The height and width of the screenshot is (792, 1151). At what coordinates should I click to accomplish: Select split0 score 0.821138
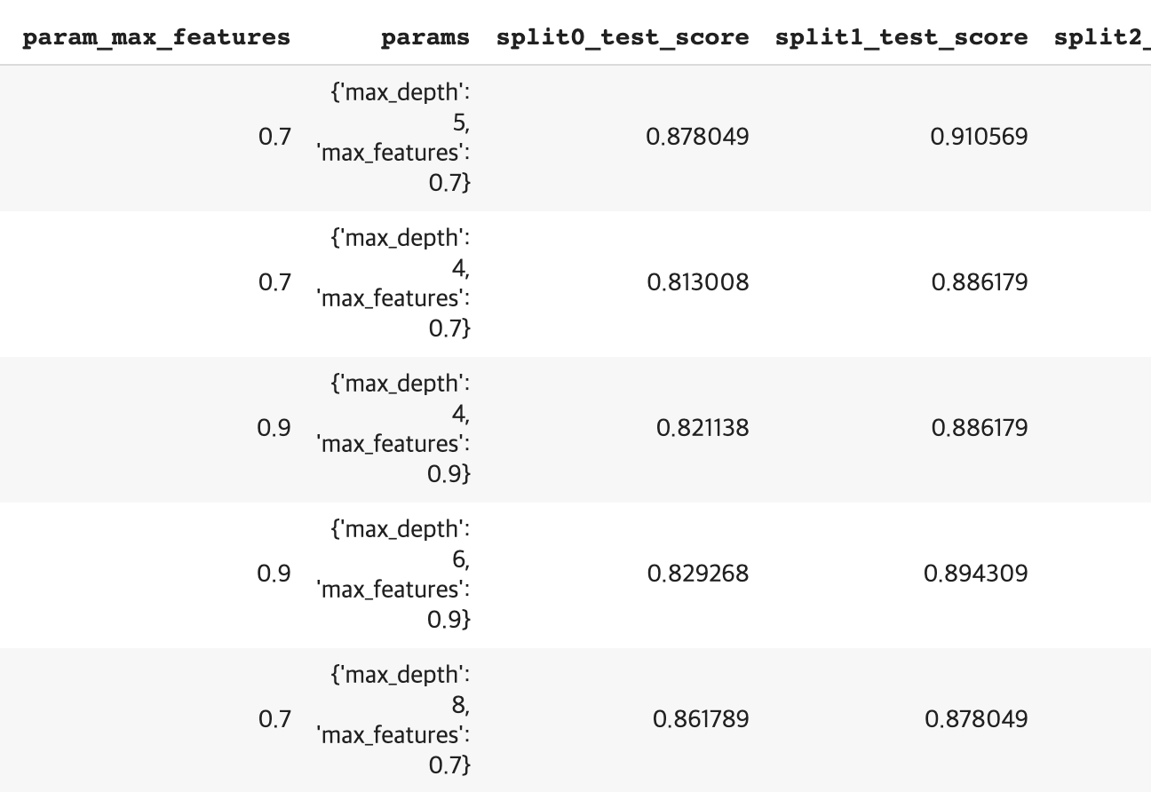coord(703,428)
